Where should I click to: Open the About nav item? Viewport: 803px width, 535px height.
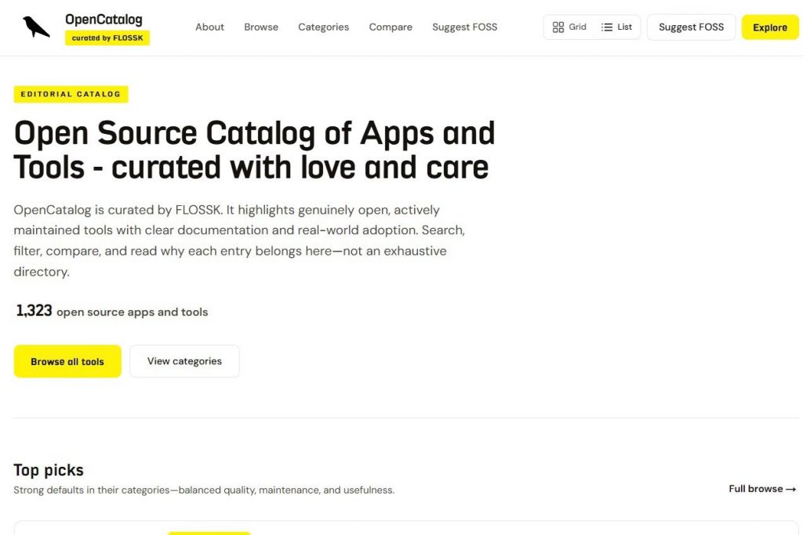click(x=209, y=27)
